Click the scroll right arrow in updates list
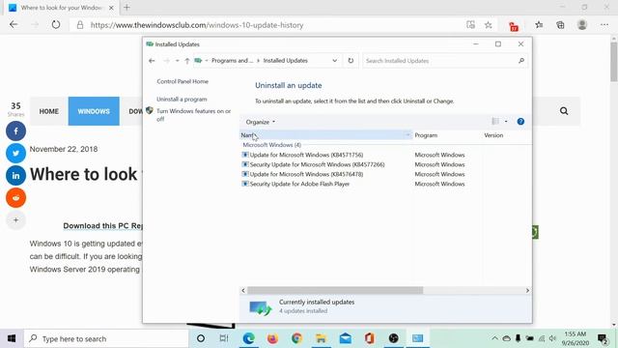The width and height of the screenshot is (618, 348). click(x=527, y=290)
